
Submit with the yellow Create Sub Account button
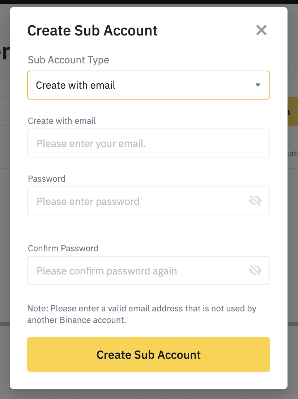149,354
